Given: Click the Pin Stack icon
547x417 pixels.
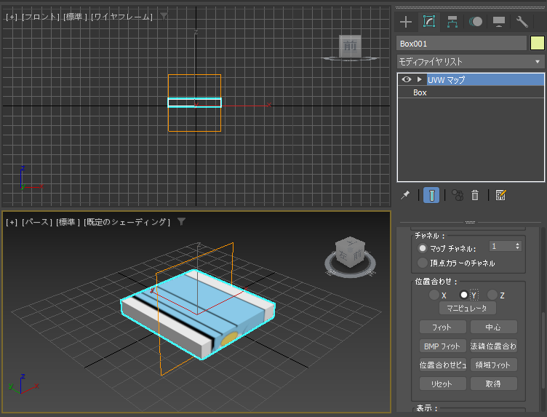Looking at the screenshot, I should click(x=405, y=195).
